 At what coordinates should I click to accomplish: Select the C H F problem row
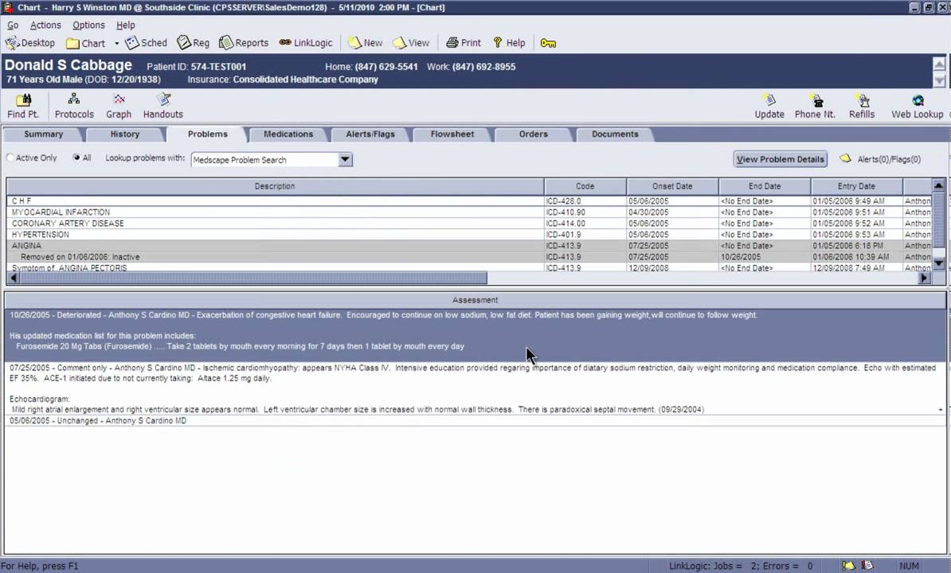pyautogui.click(x=469, y=201)
